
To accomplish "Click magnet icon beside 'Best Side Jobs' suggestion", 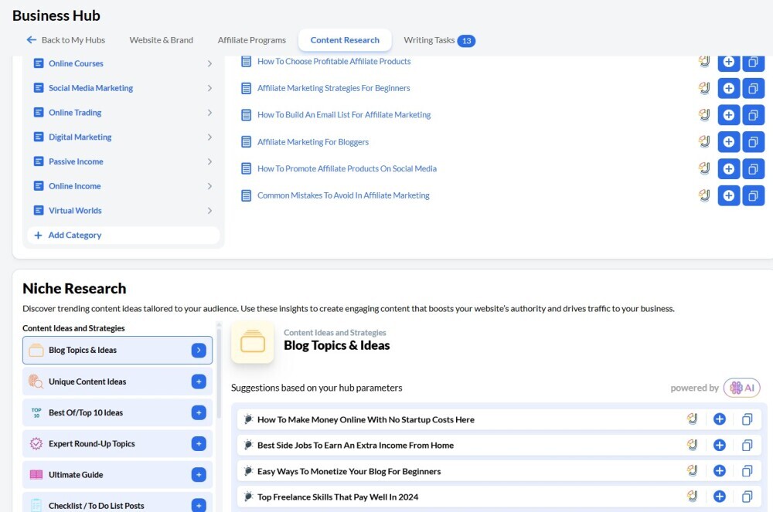I will [693, 445].
